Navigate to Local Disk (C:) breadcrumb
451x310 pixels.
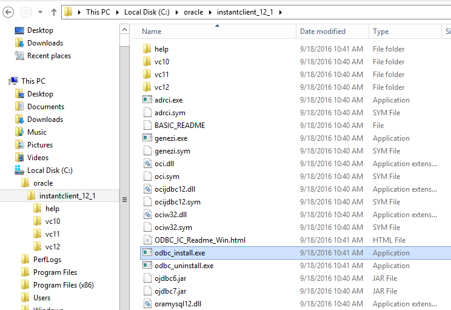click(x=147, y=12)
